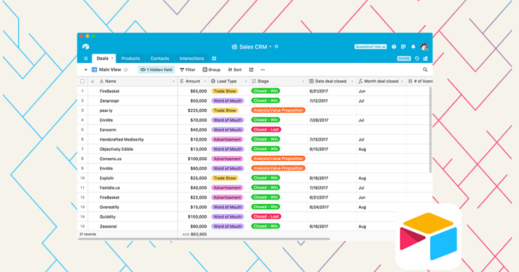Open the 1 hidden field menu
519x272 pixels.
(x=156, y=70)
